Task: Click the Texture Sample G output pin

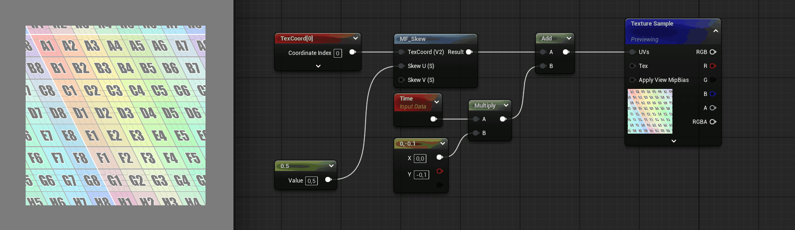Action: tap(713, 80)
